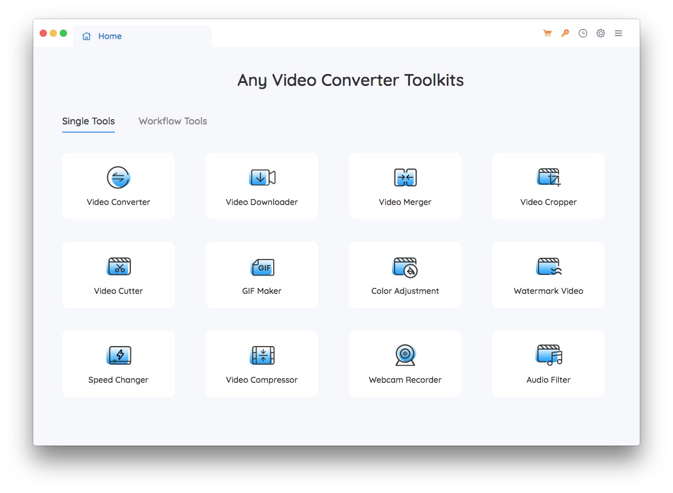Image resolution: width=673 pixels, height=493 pixels.
Task: Open history via the clock icon
Action: point(583,33)
